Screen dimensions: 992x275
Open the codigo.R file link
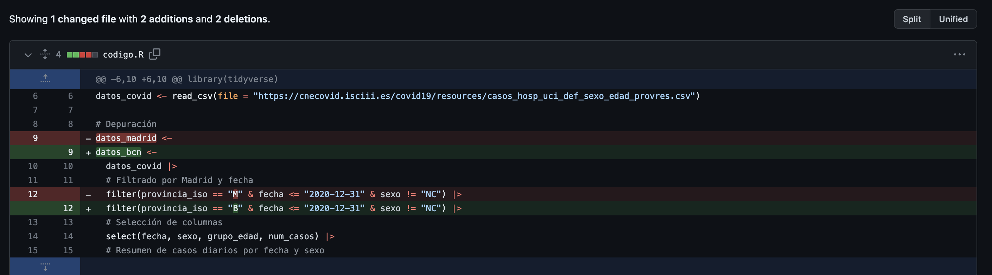(x=123, y=54)
